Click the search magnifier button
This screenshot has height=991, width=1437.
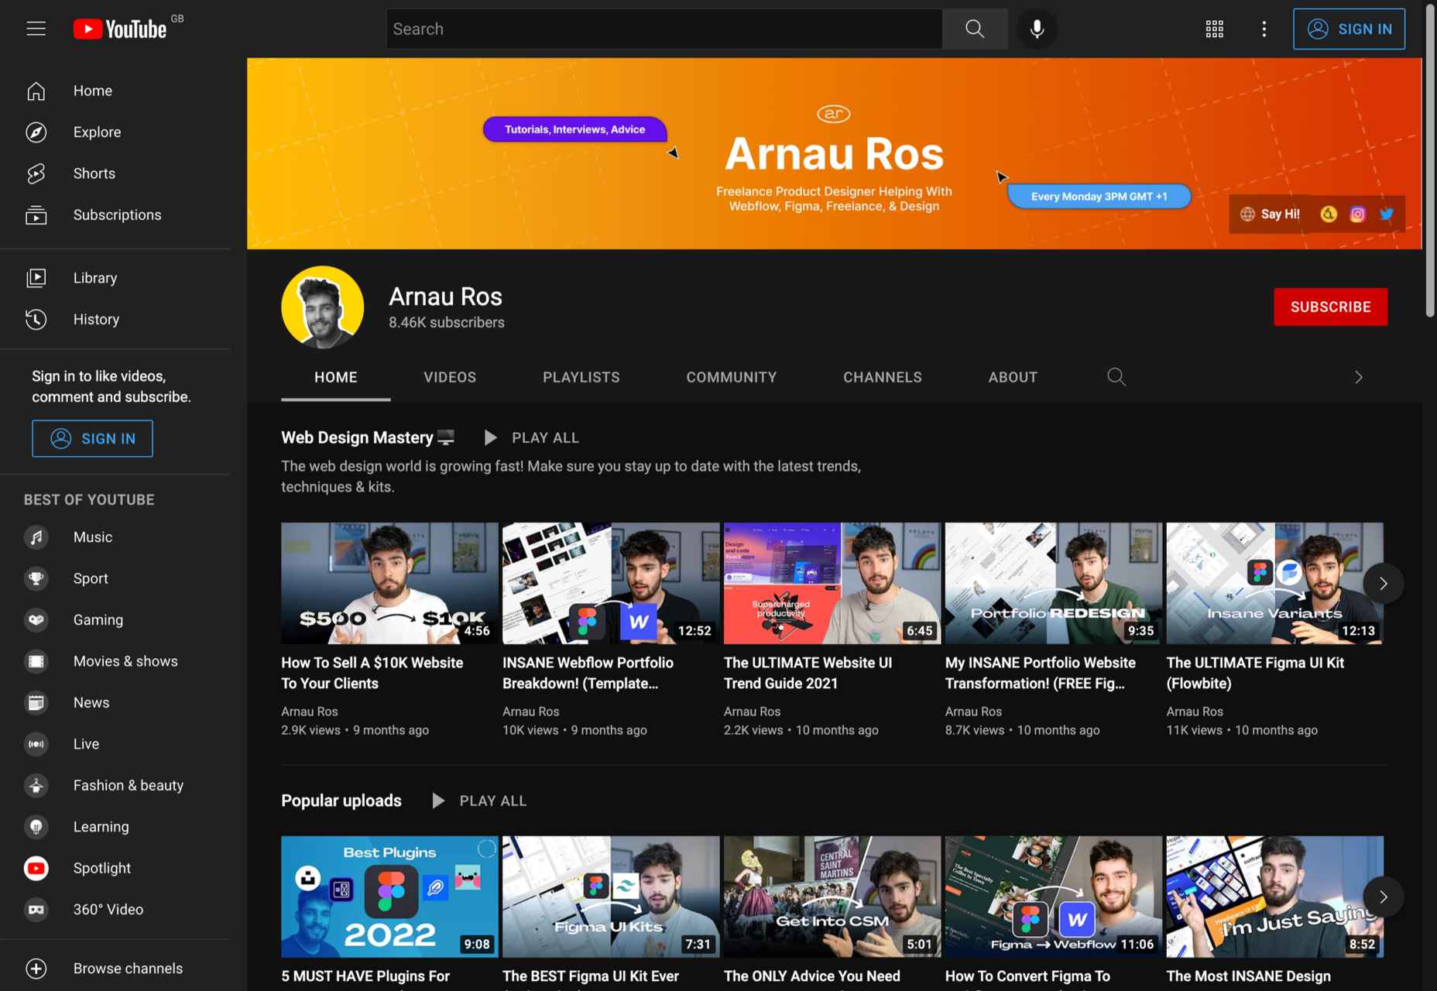pyautogui.click(x=975, y=29)
